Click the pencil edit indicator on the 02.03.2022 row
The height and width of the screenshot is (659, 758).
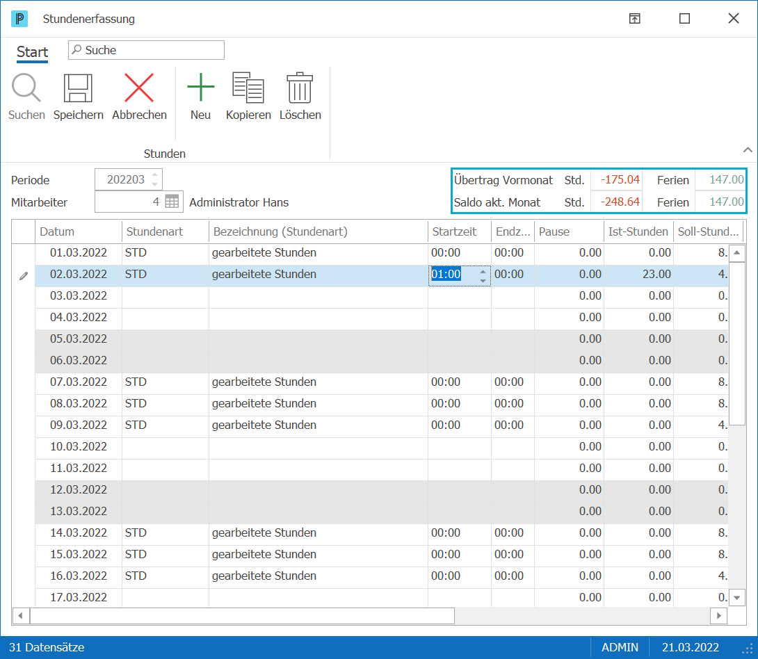coord(23,276)
